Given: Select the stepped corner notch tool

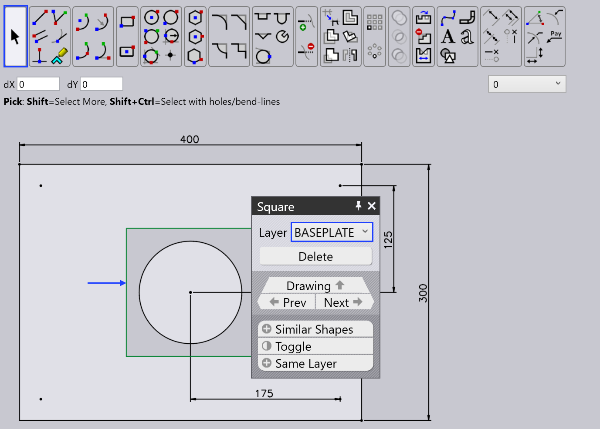Looking at the screenshot, I should 239,50.
